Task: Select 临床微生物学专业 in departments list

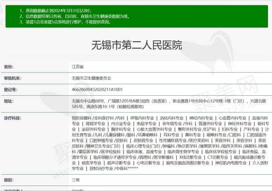Action: pyautogui.click(x=183, y=152)
